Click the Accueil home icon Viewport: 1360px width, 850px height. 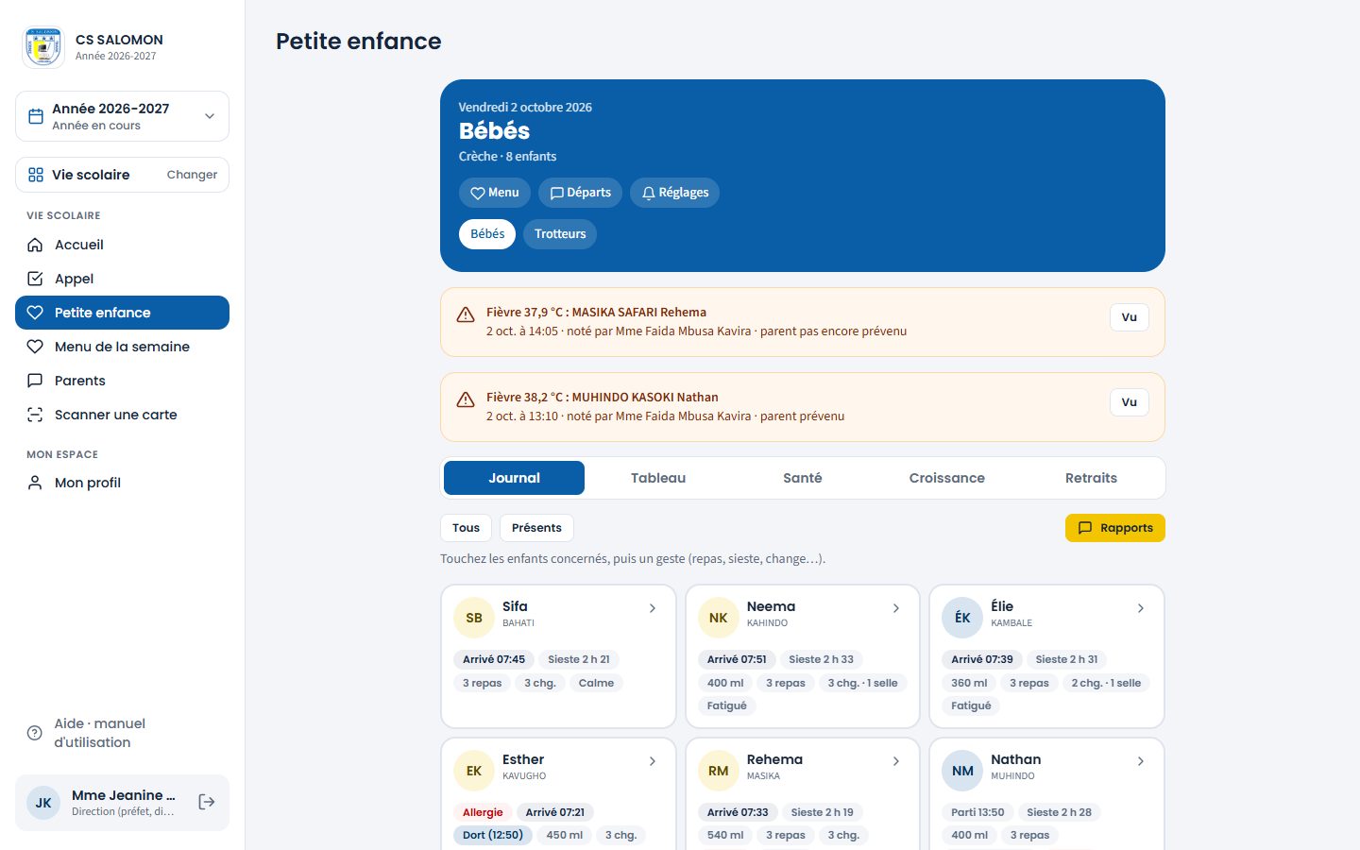point(35,245)
